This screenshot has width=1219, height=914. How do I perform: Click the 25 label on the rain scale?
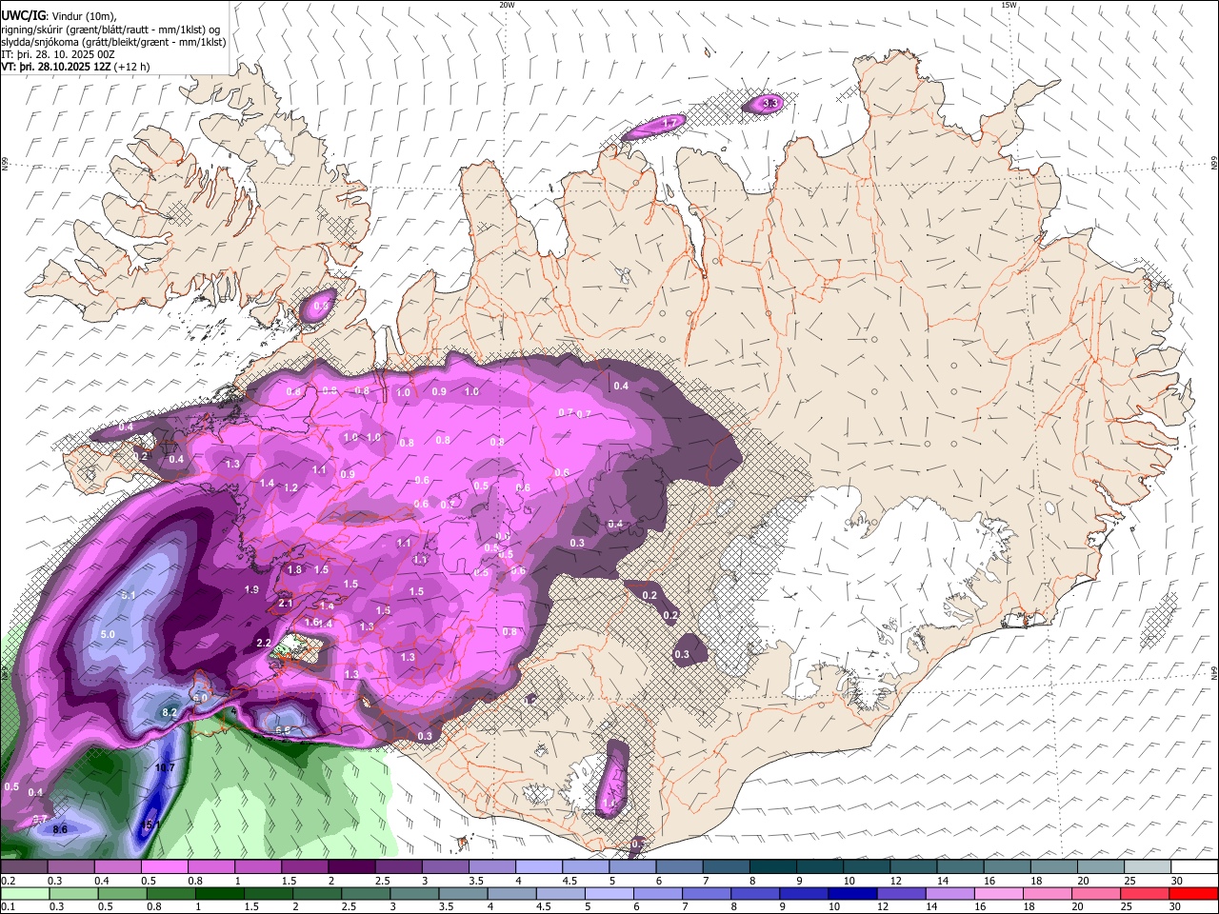pos(1127,906)
